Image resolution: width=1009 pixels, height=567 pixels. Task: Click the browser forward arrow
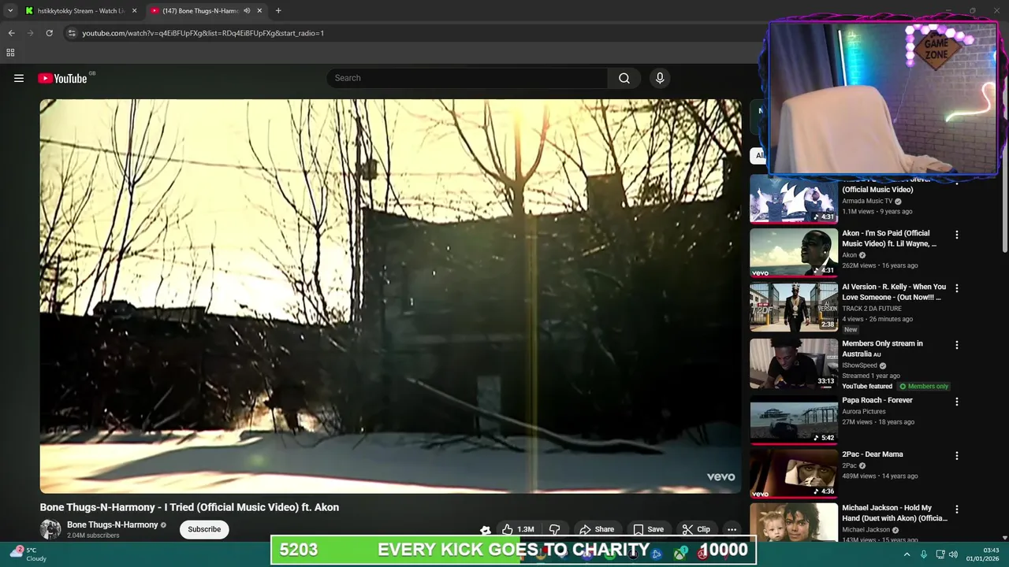click(x=30, y=33)
